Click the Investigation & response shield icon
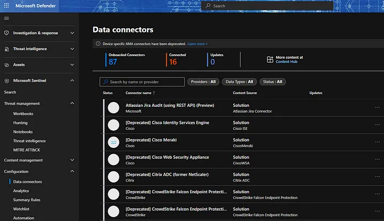 (x=6, y=33)
